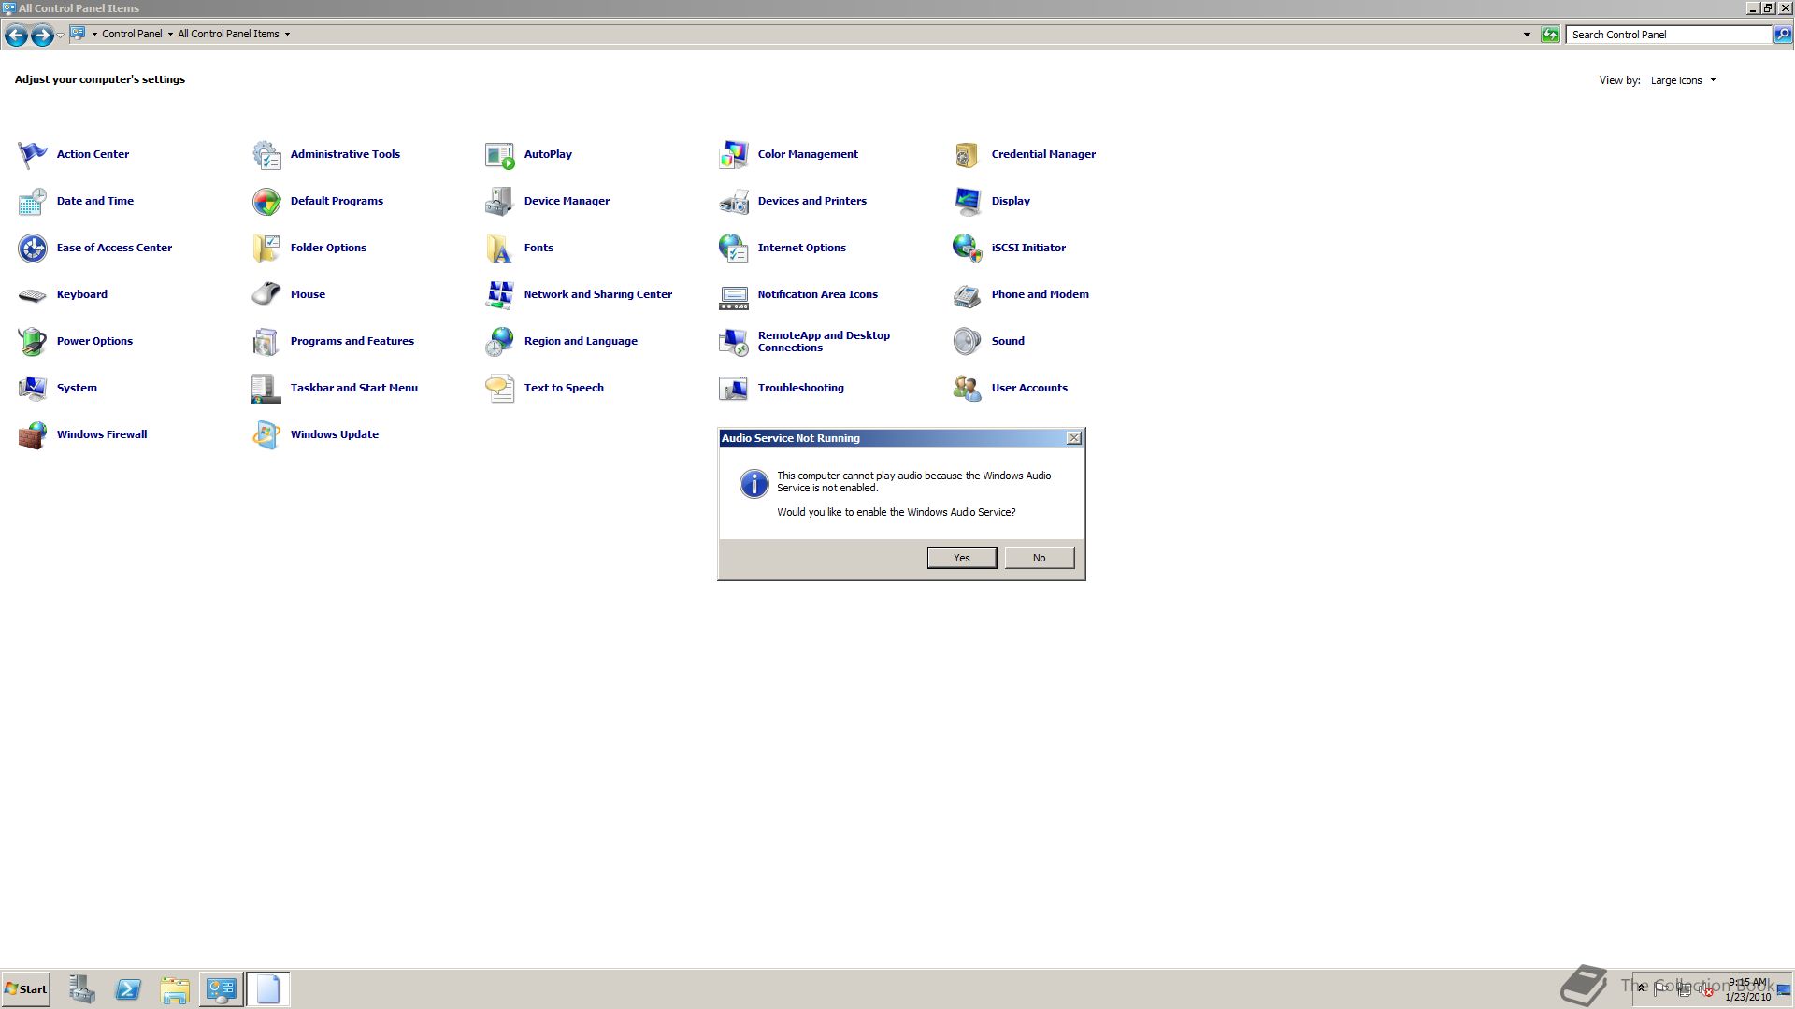Open Credential Manager icon
1795x1009 pixels.
click(x=968, y=154)
